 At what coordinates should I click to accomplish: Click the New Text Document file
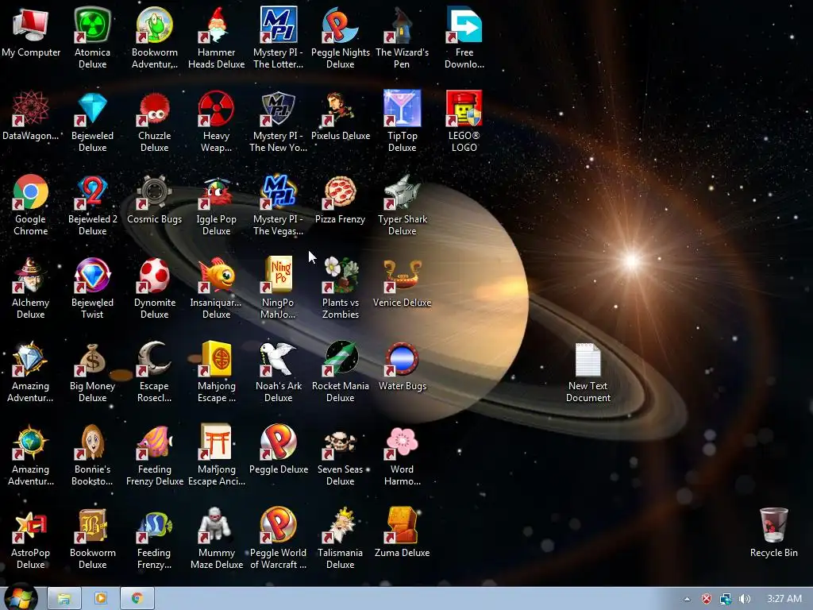pos(588,360)
